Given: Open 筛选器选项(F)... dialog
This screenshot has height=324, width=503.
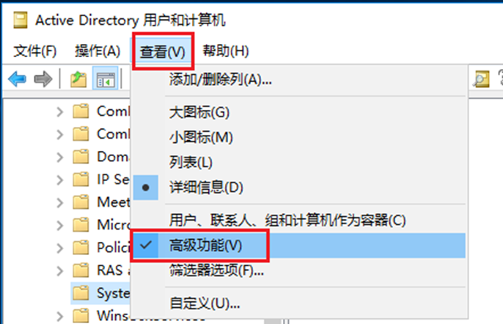Looking at the screenshot, I should [x=216, y=271].
